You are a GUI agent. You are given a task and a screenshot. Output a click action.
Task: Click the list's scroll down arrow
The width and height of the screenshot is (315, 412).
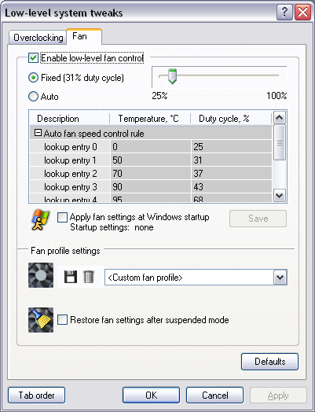coord(280,196)
